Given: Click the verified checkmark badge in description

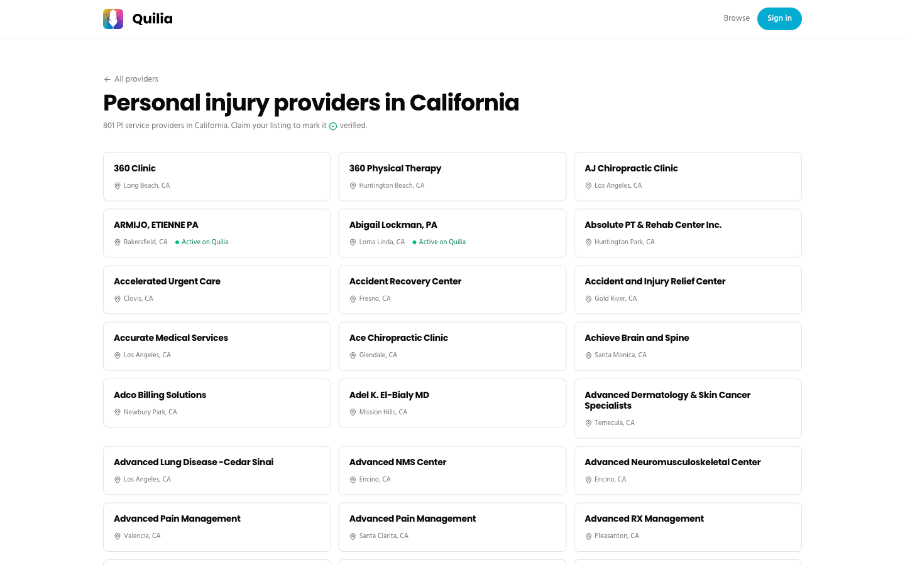Looking at the screenshot, I should pos(332,126).
